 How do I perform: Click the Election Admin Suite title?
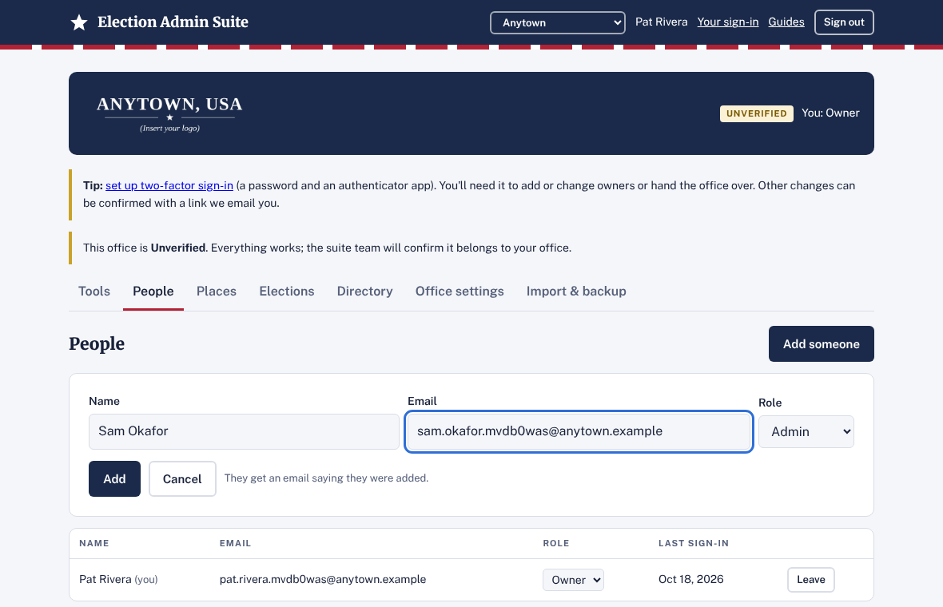(x=173, y=22)
